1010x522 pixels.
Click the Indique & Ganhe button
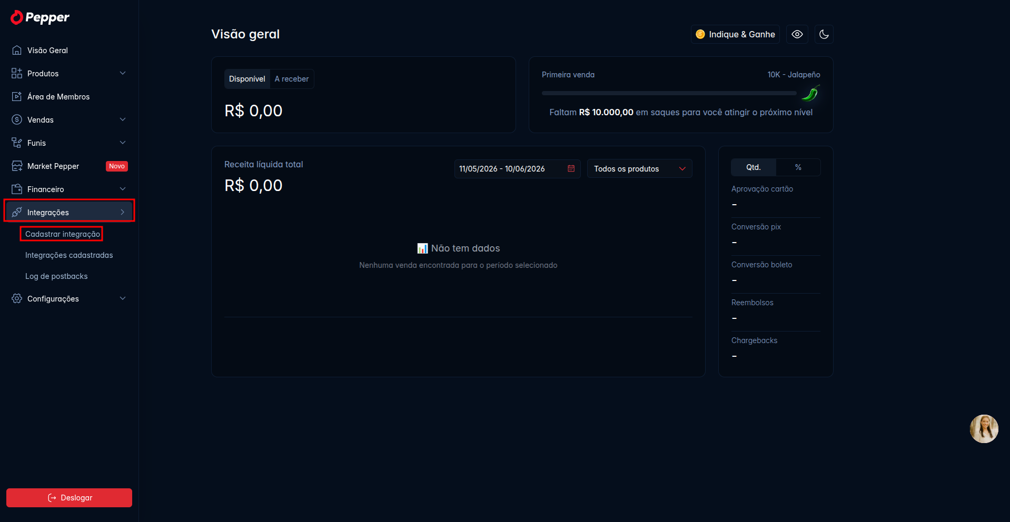(735, 34)
